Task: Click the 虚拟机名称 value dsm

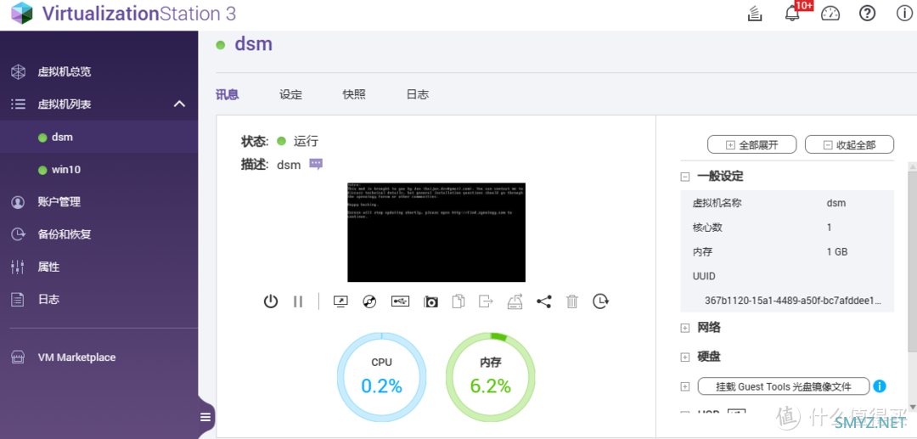Action: click(836, 204)
